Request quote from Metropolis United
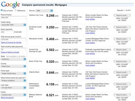This screenshot has height=101, width=135. (x=122, y=39)
